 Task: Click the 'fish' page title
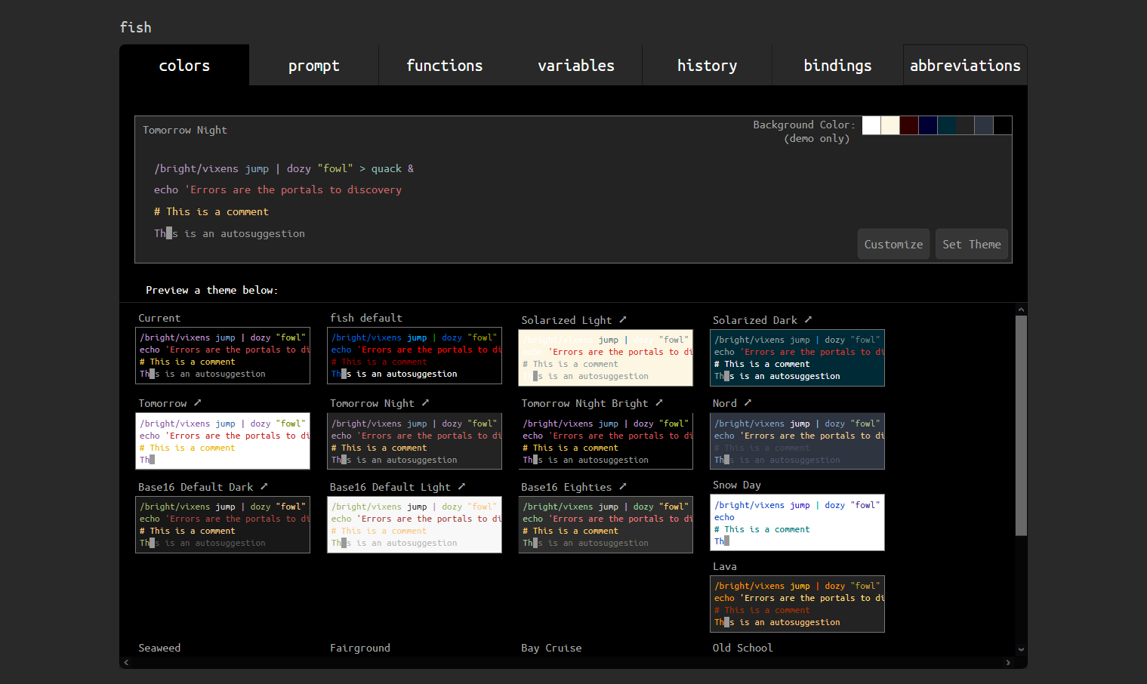[136, 27]
